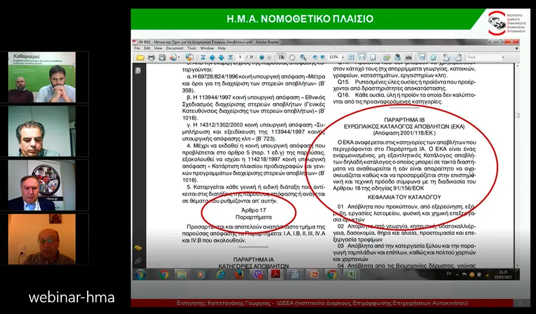Image resolution: width=536 pixels, height=314 pixels.
Task: Click the EN language indicator in the tray
Action: 449,274
